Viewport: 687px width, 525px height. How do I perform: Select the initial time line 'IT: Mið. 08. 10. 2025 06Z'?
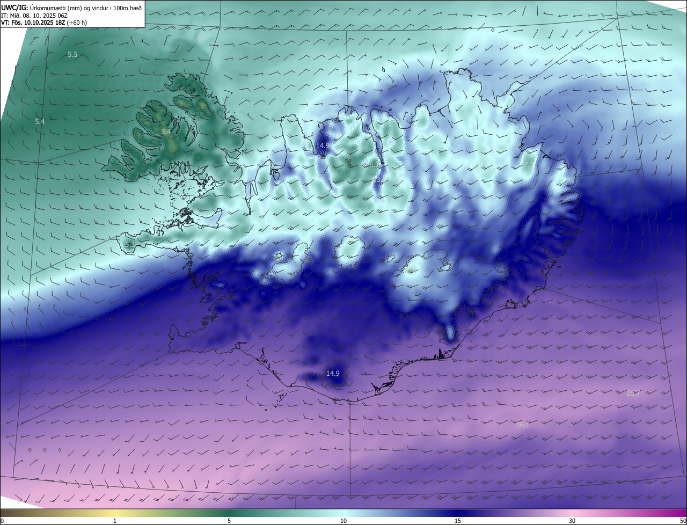point(34,15)
